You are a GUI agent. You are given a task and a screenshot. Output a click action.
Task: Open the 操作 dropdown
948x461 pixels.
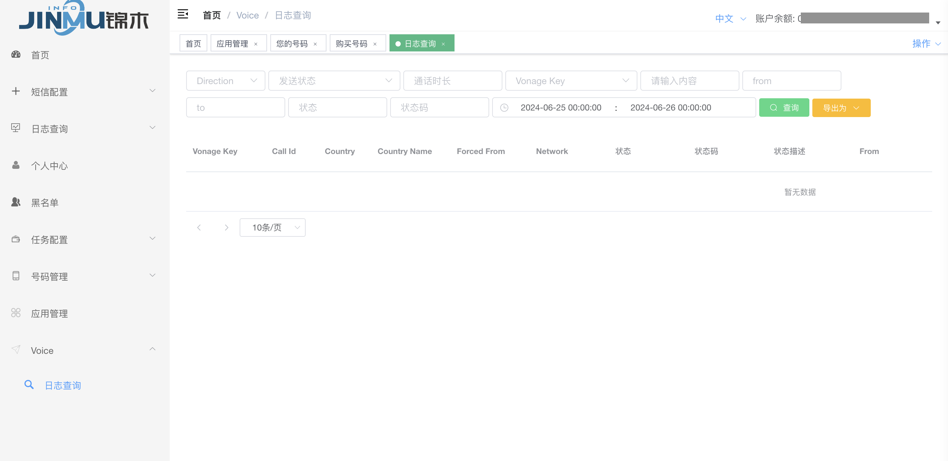point(927,44)
